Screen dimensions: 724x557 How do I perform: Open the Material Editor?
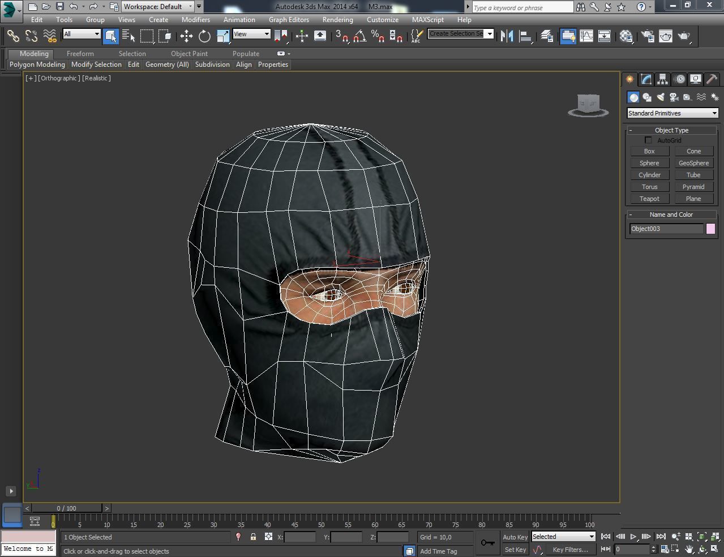pyautogui.click(x=626, y=36)
